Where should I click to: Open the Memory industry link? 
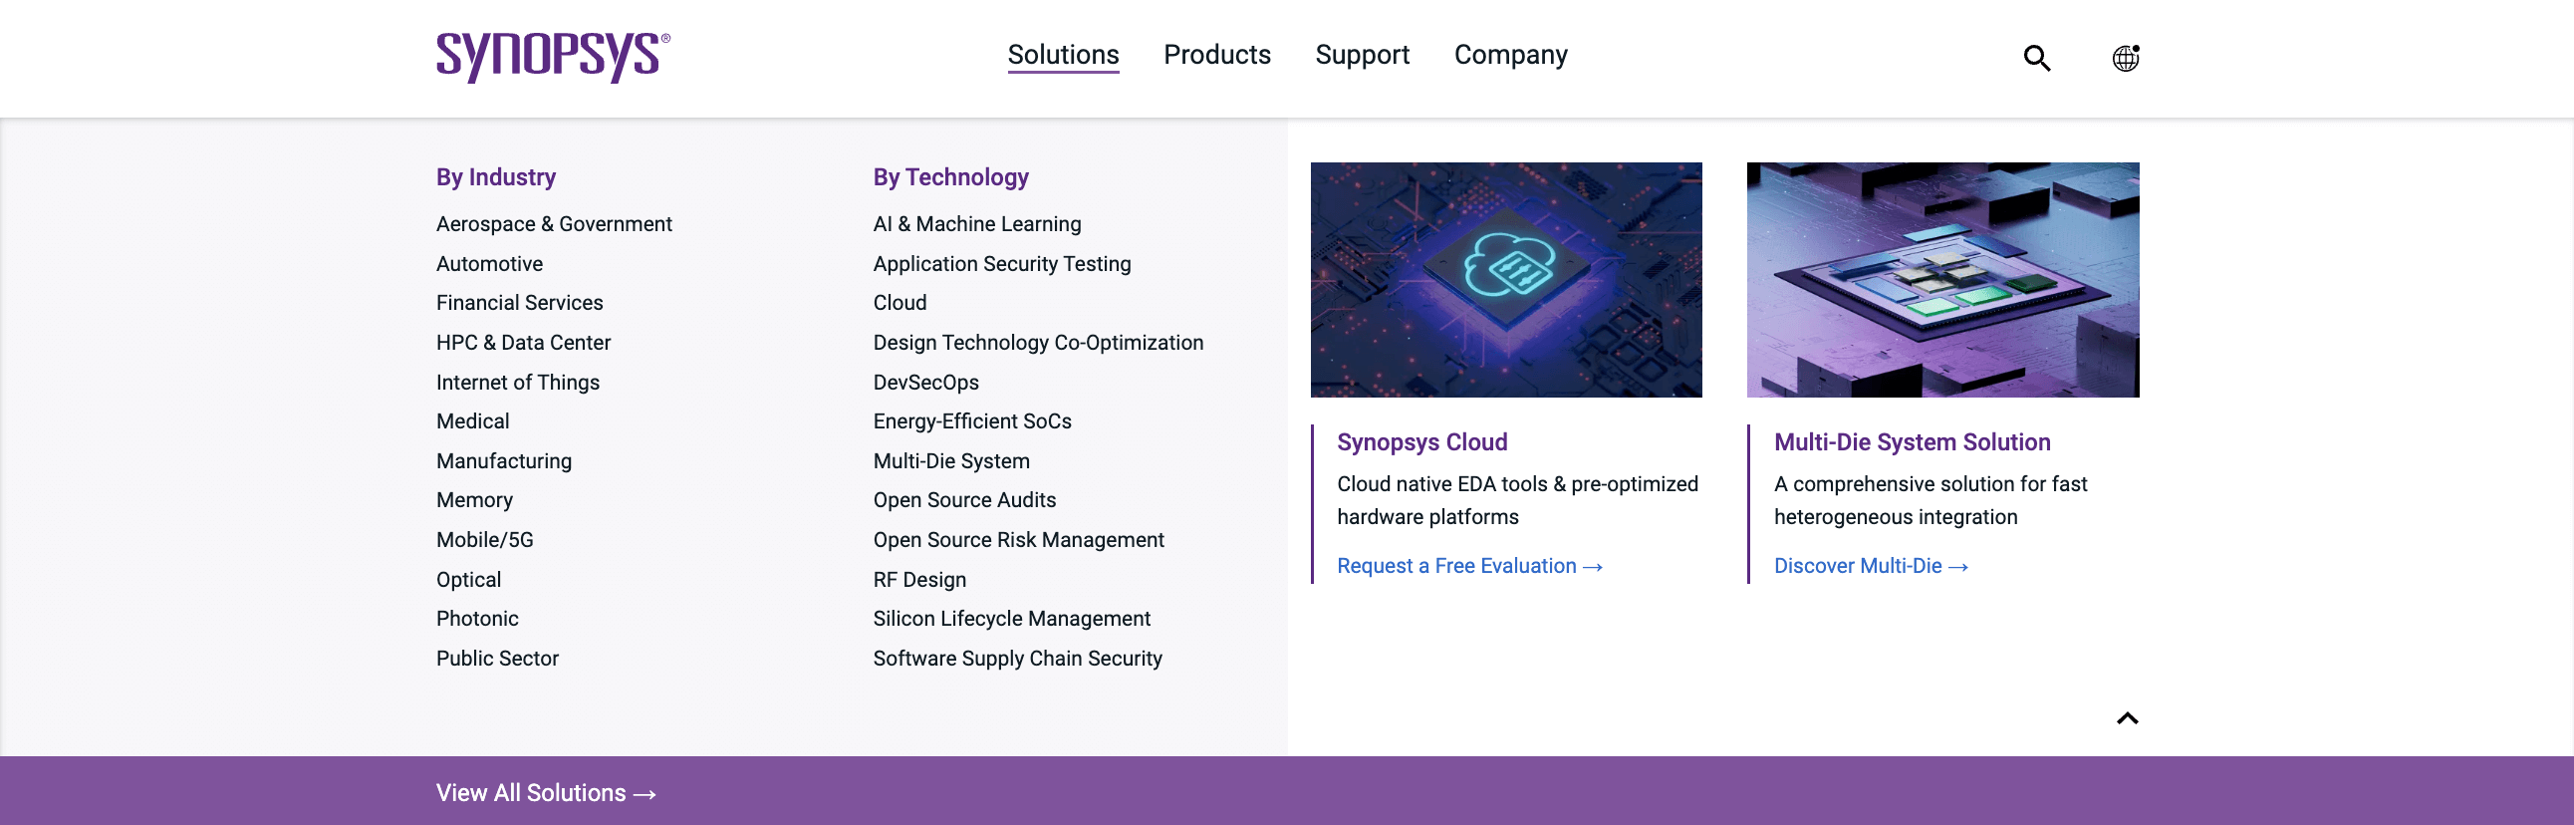click(x=474, y=501)
